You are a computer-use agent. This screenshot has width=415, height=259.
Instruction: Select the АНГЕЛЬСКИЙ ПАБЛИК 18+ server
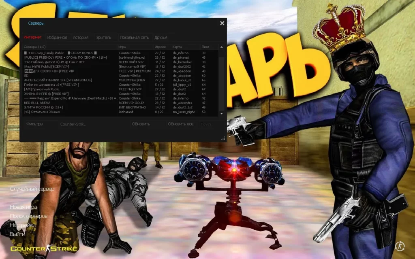point(121,80)
